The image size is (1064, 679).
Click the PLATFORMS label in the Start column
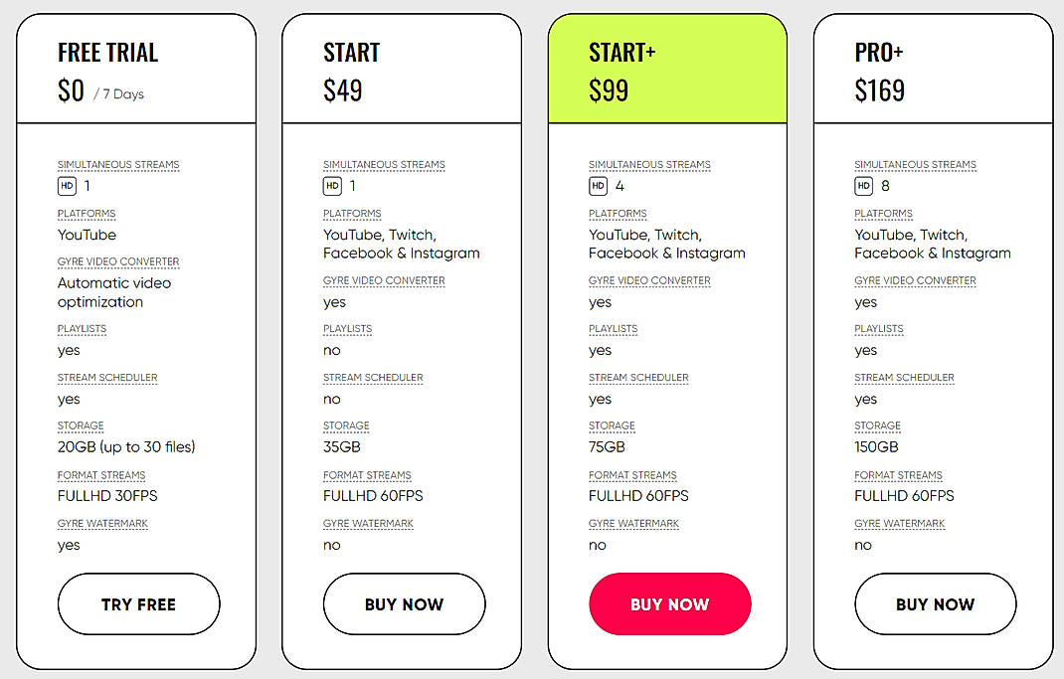click(351, 213)
